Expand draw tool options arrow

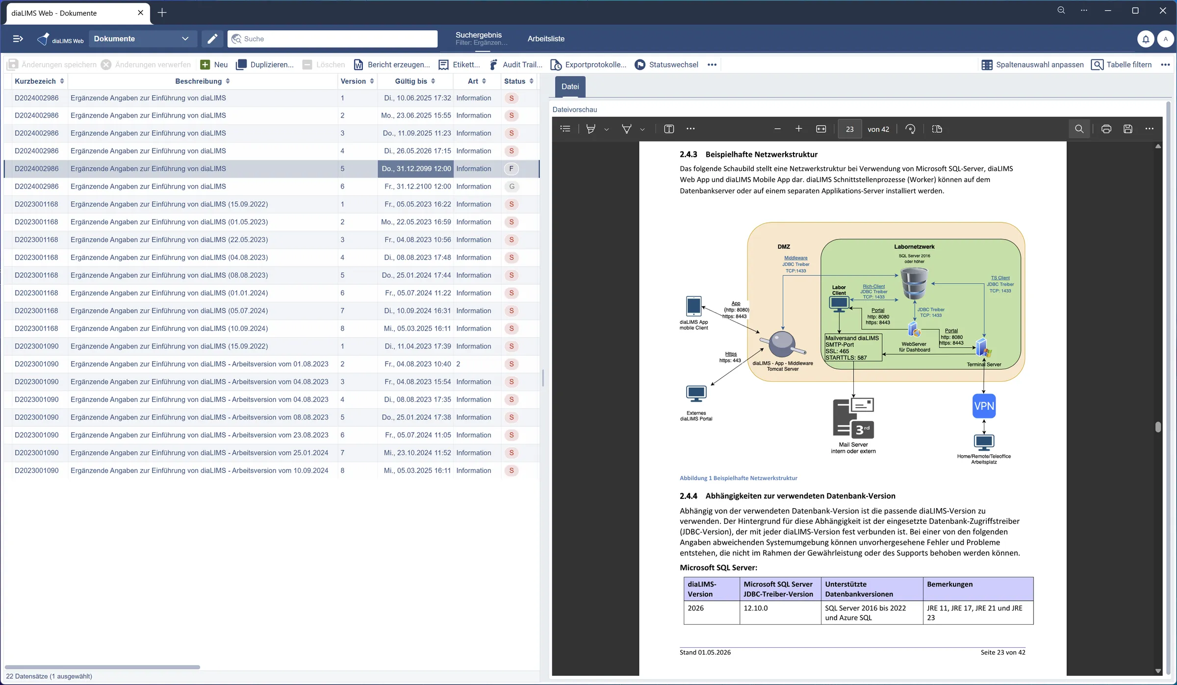(642, 129)
